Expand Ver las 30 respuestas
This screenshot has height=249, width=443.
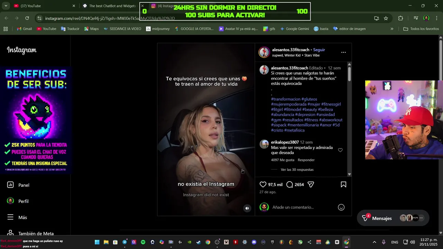[x=297, y=170]
